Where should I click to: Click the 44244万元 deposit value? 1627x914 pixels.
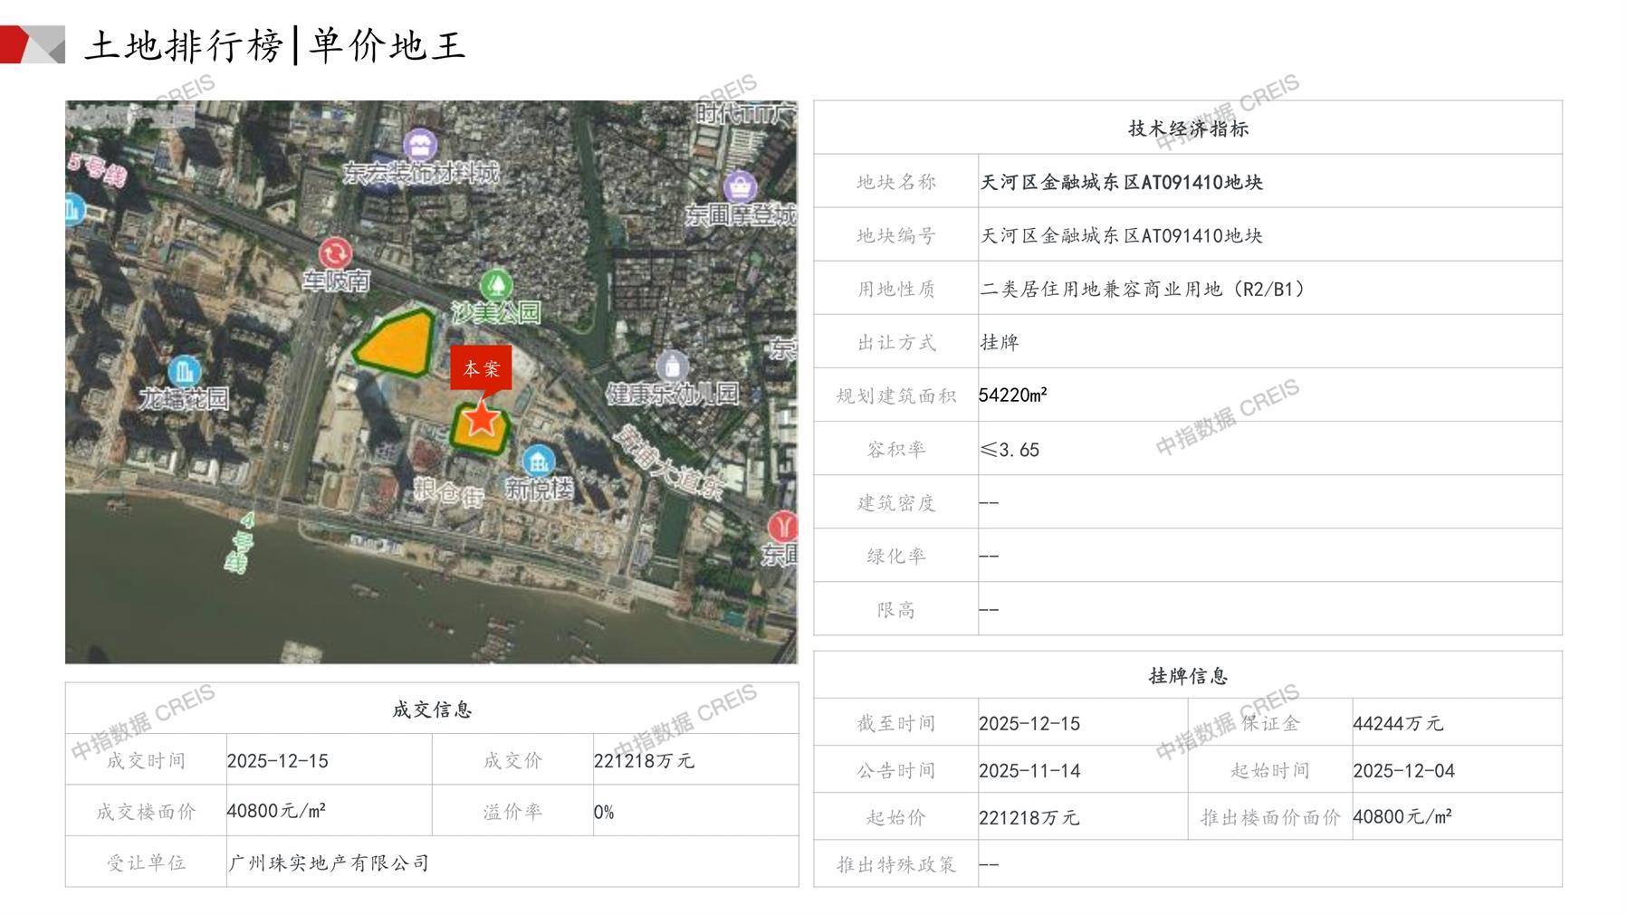pyautogui.click(x=1397, y=723)
